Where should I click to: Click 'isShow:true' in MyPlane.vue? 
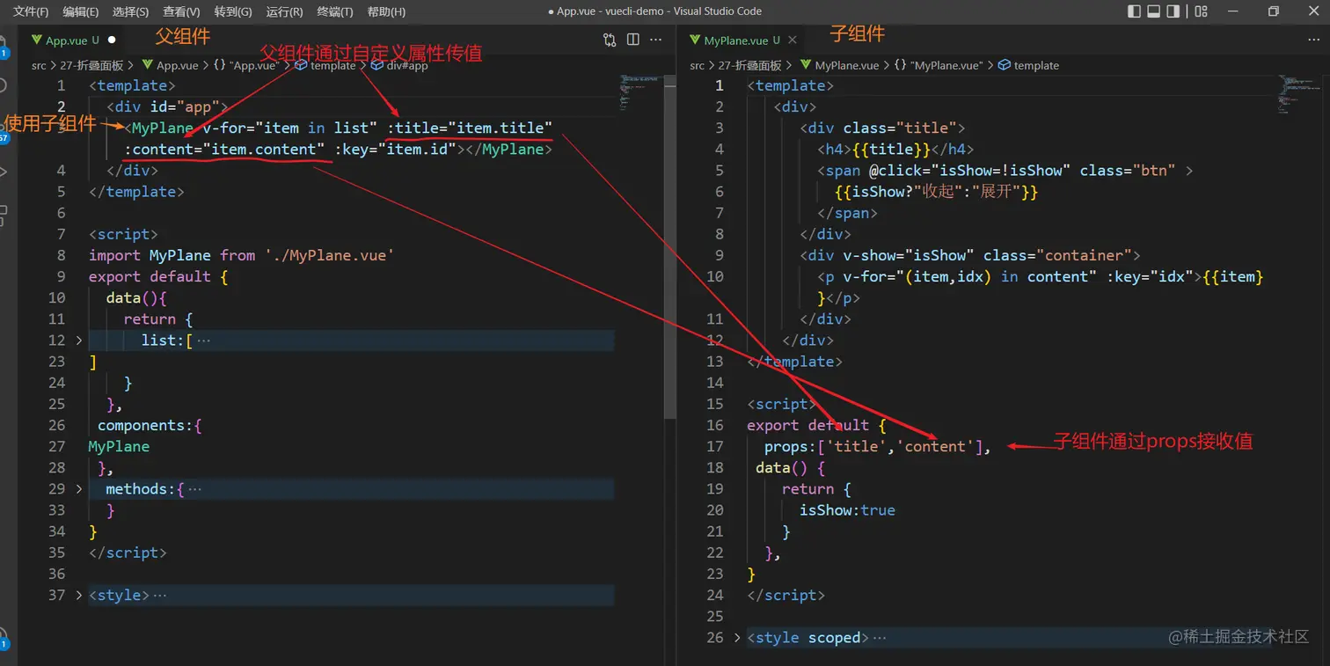tap(847, 510)
